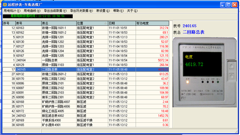Select highlighted row 二回路总表
240x135 pixels.
86,69
